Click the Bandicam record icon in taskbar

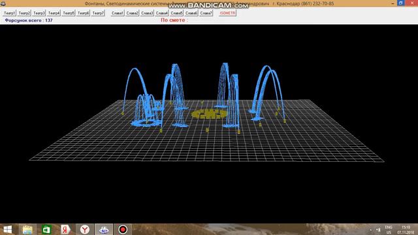tap(123, 229)
